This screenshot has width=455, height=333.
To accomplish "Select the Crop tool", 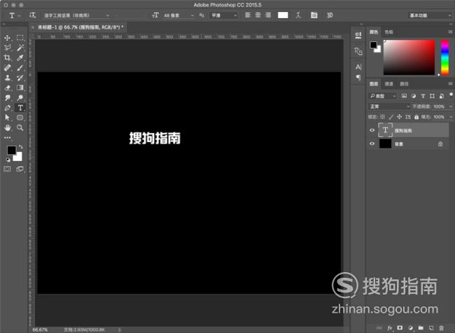I will coord(7,58).
